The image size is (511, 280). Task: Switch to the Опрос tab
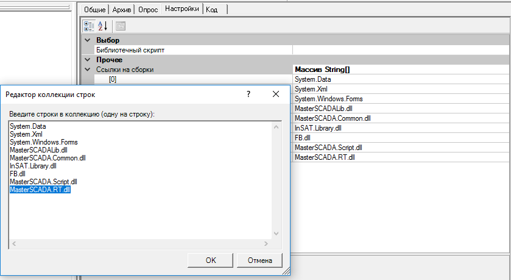(148, 10)
